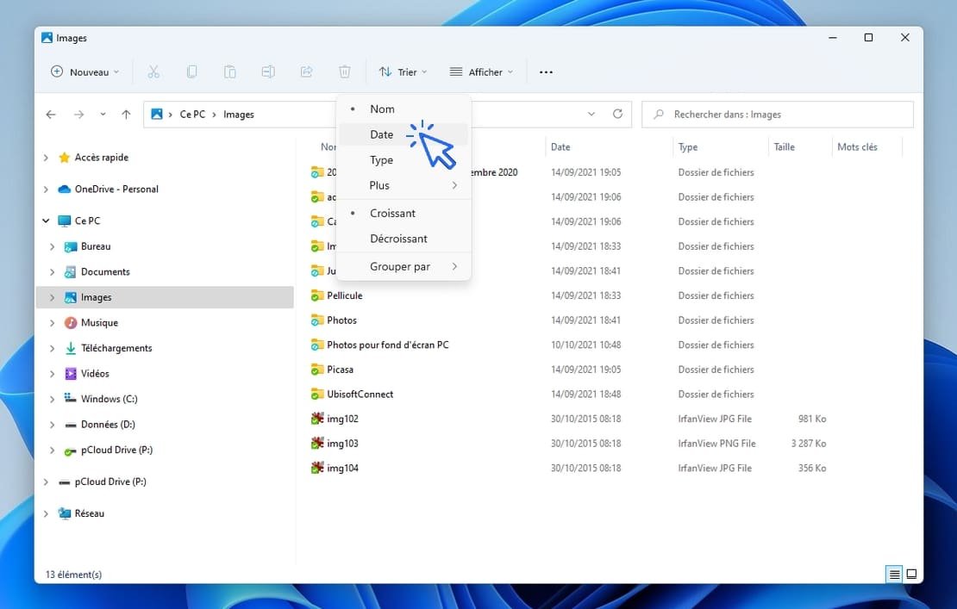Sort by Date in the sort menu
The height and width of the screenshot is (609, 957).
[x=403, y=134]
